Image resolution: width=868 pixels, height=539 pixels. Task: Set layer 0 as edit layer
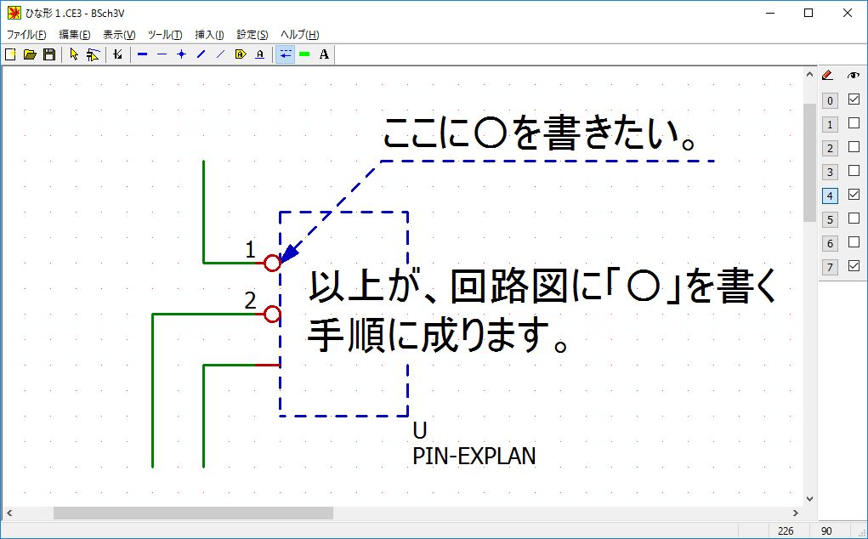point(829,100)
